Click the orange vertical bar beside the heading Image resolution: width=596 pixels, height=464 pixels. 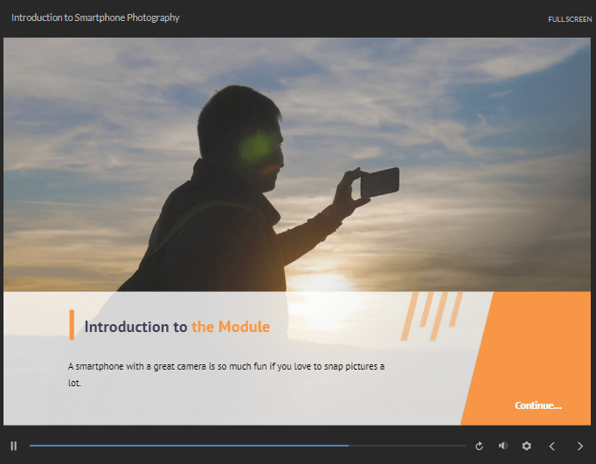[x=72, y=324]
